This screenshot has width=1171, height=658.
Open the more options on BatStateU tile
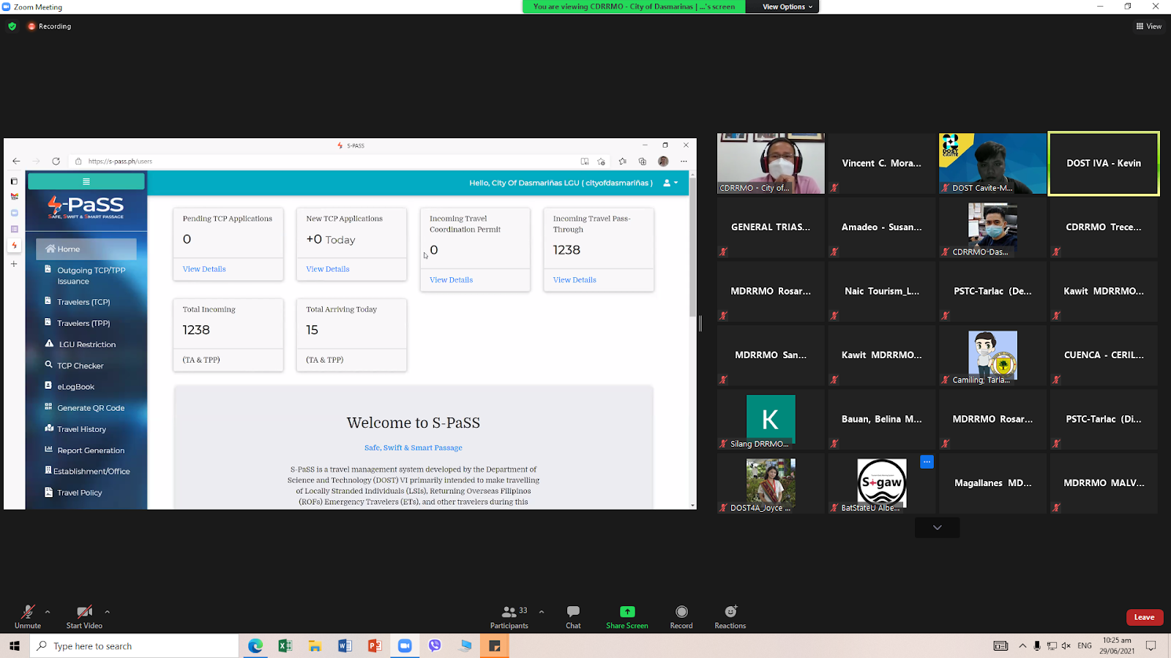927,461
